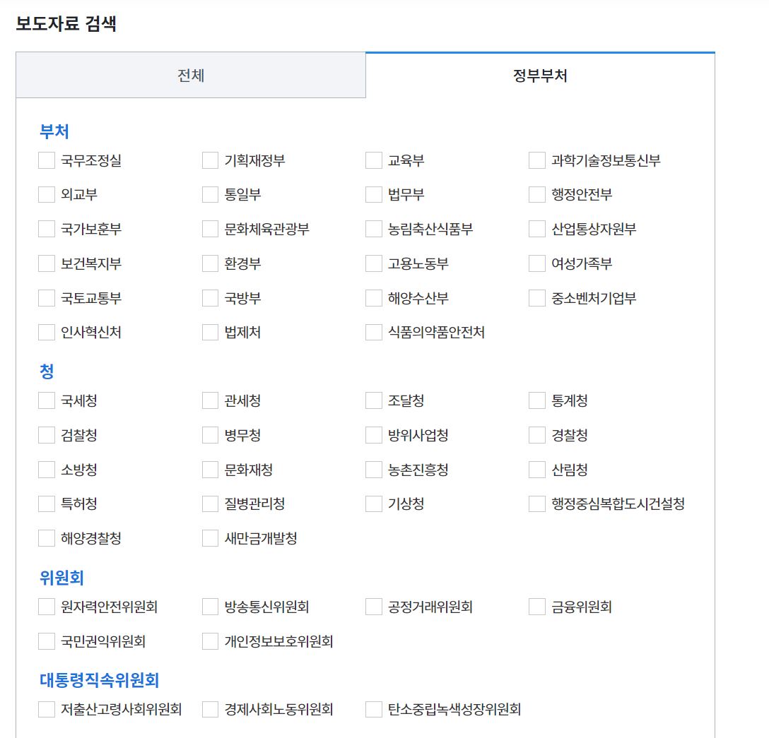Tick 방송통신위원회 checkbox
The height and width of the screenshot is (738, 769).
pos(211,607)
